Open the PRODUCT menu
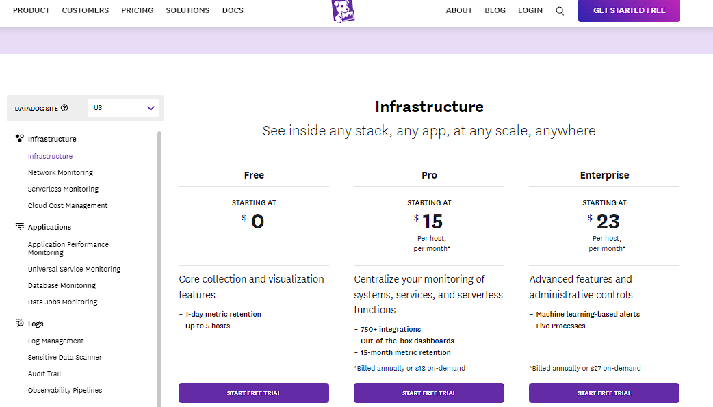 (31, 10)
